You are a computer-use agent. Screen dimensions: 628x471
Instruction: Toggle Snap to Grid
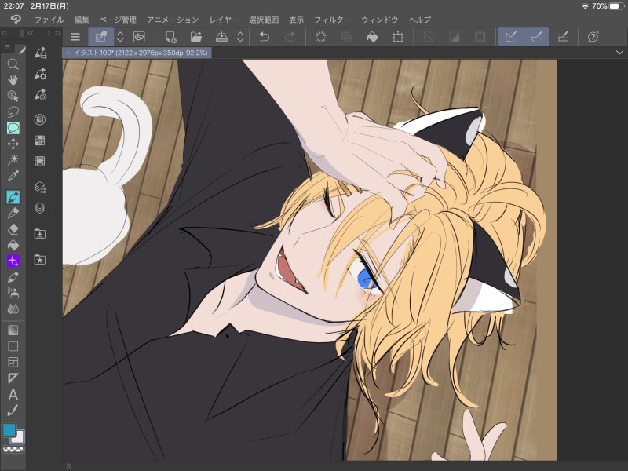tap(563, 37)
